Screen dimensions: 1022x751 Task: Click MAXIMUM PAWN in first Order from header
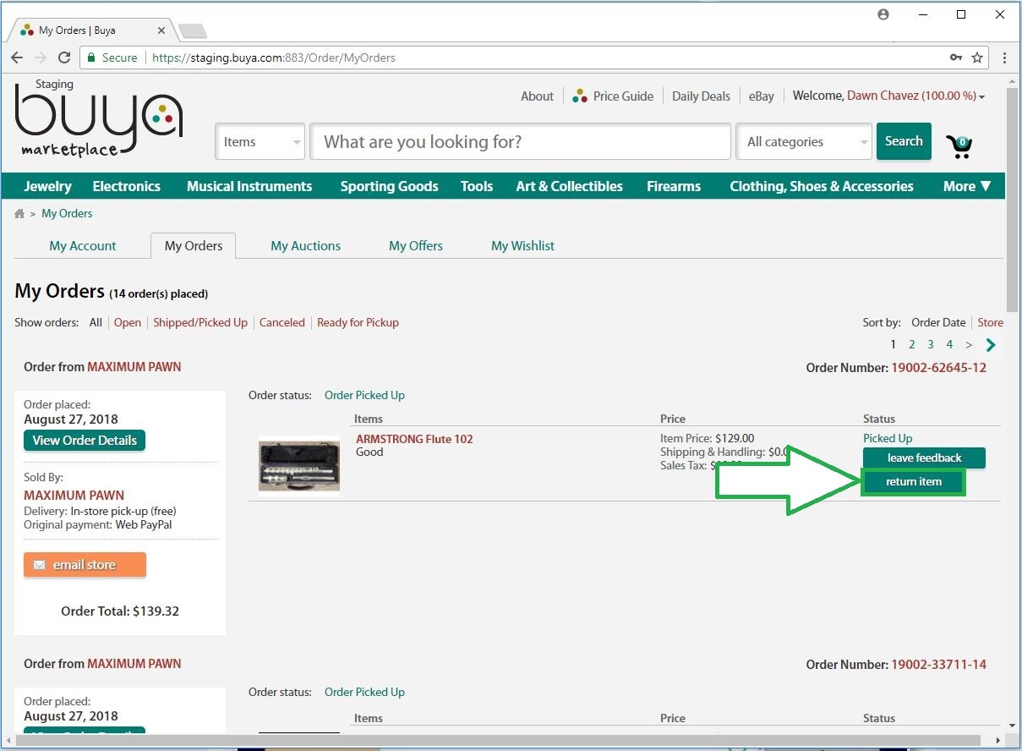point(134,367)
